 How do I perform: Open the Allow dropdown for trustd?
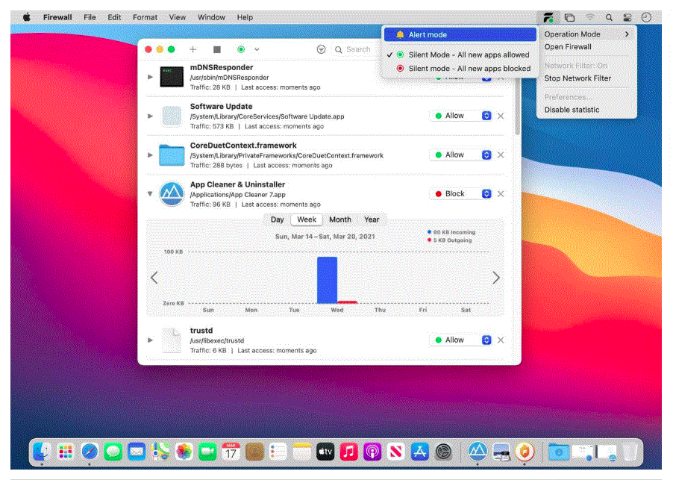461,340
